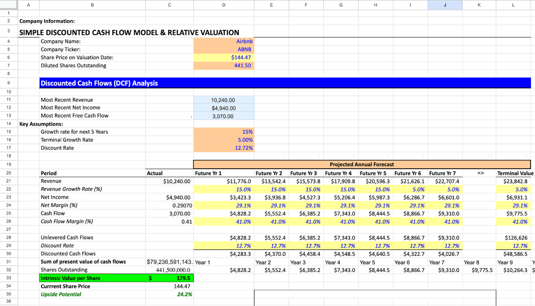Click the ticker cell 'ABNB'
Viewport: 535px width, 306px height.
click(x=224, y=49)
